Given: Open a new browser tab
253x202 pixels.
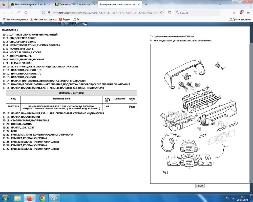Looking at the screenshot, I should (146, 5).
